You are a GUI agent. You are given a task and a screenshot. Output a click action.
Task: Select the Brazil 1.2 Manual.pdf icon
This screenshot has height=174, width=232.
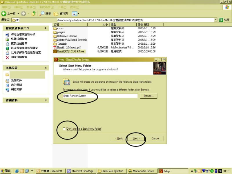(55, 48)
